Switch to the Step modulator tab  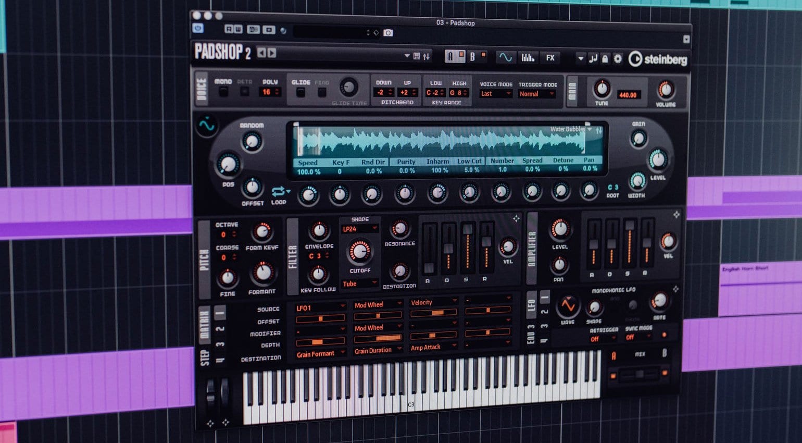click(x=205, y=358)
